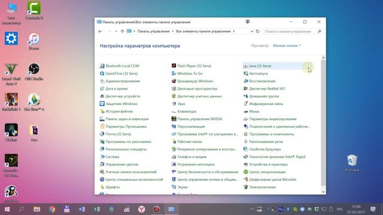Click the scrollbar down arrow

(x=323, y=192)
